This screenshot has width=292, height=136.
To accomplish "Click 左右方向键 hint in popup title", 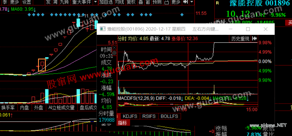I will click(205, 29).
